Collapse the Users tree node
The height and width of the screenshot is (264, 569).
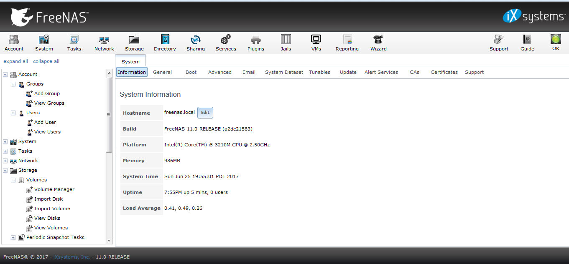[x=13, y=113]
